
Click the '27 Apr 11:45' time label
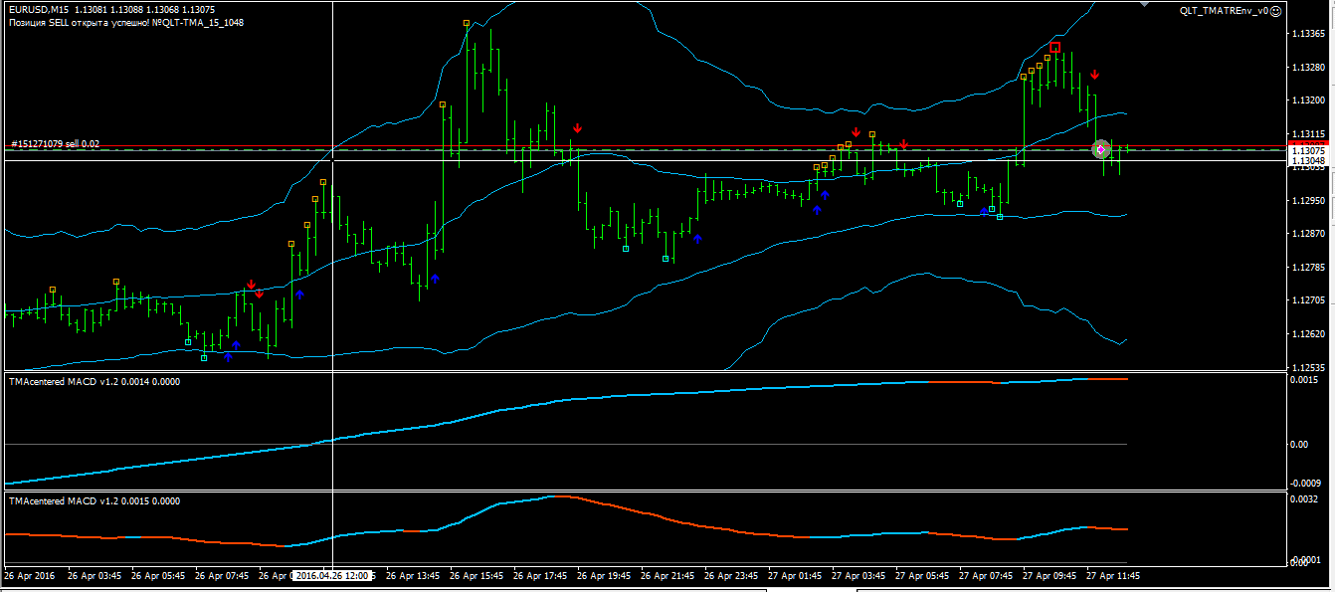point(1112,575)
